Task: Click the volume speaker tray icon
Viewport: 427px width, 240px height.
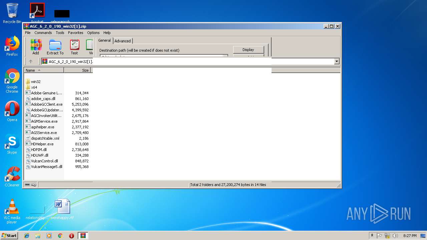Action: click(395, 236)
